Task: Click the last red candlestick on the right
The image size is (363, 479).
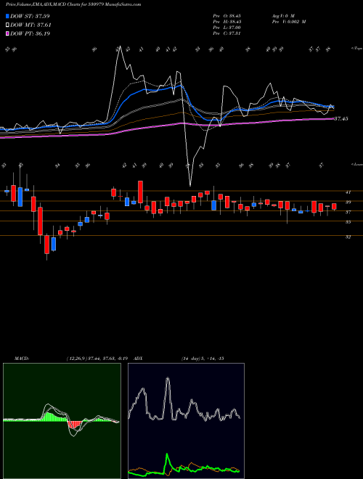Action: 334,207
